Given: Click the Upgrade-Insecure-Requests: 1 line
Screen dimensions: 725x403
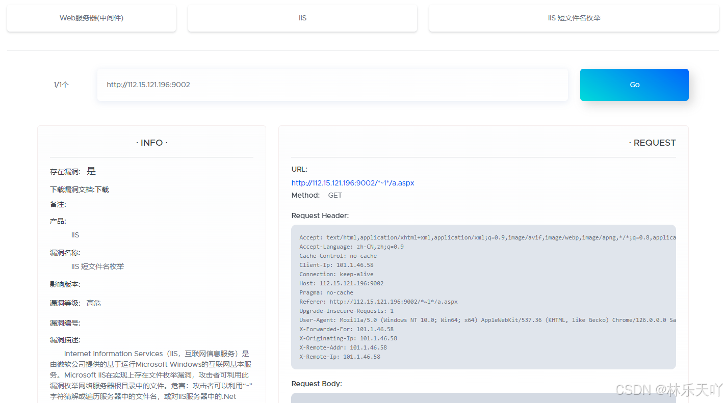Looking at the screenshot, I should 347,311.
